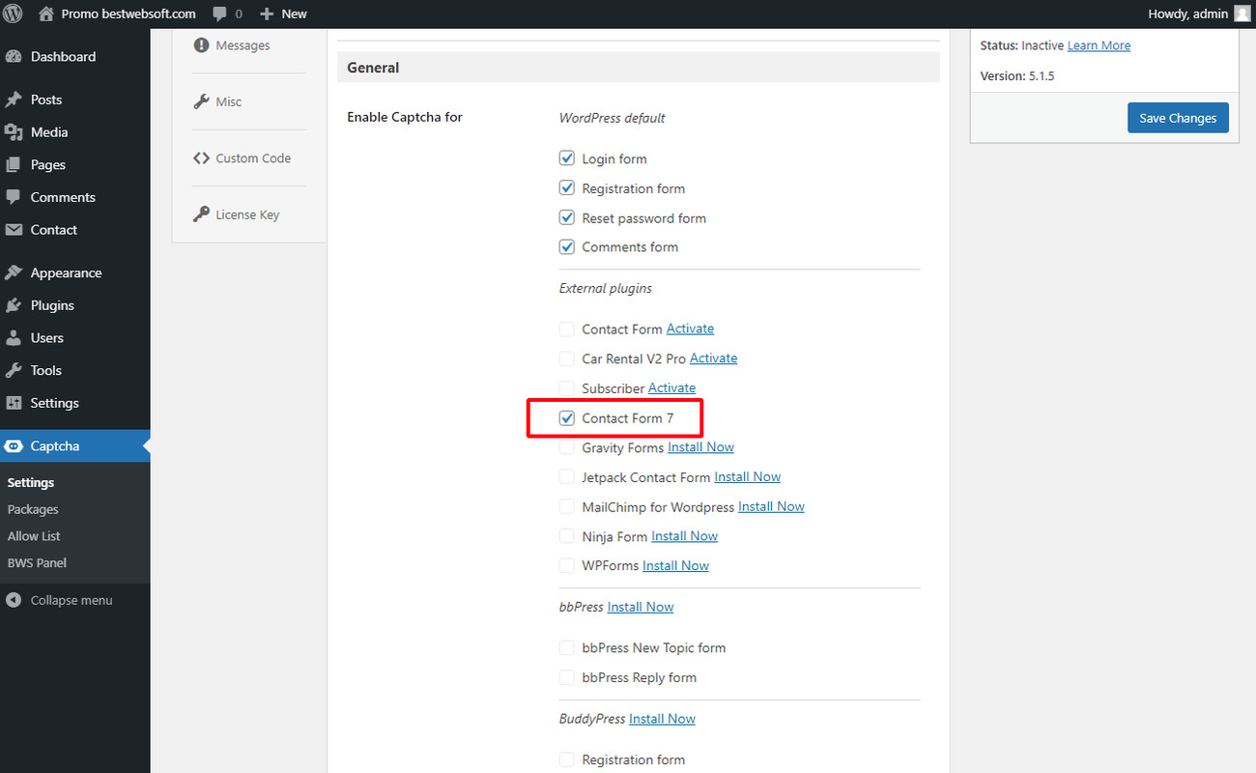1256x773 pixels.
Task: Install Now link for Ninja Form
Action: point(684,536)
